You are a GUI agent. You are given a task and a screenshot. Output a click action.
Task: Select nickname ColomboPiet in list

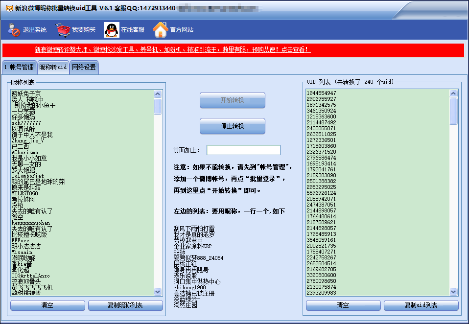click(27, 176)
